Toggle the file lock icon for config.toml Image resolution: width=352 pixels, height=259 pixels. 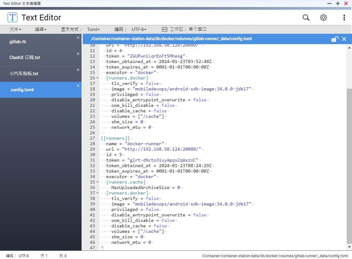click(335, 39)
